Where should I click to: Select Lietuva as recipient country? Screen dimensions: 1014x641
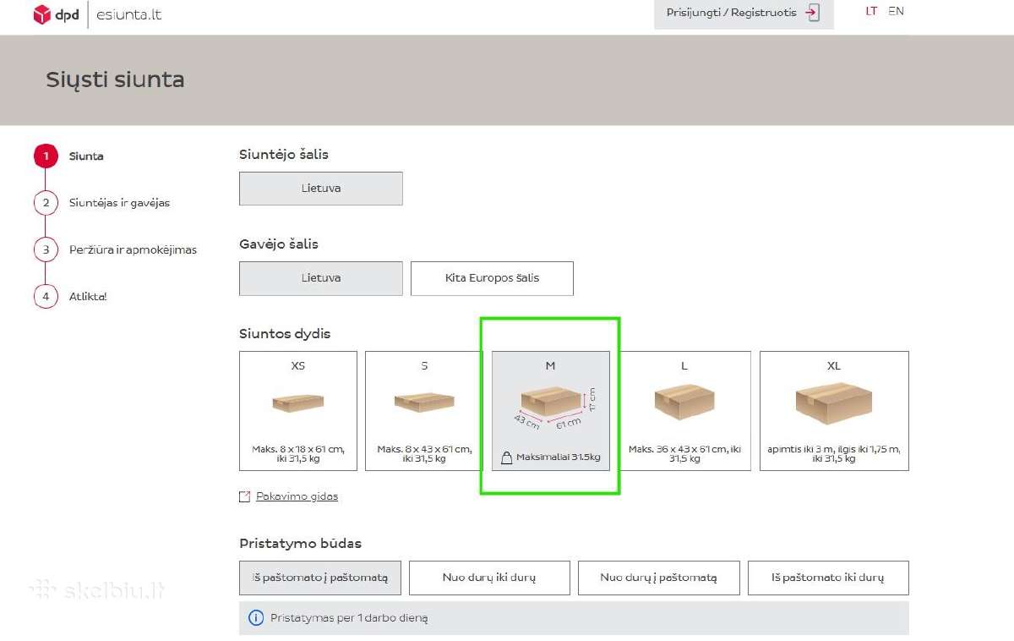pyautogui.click(x=321, y=278)
